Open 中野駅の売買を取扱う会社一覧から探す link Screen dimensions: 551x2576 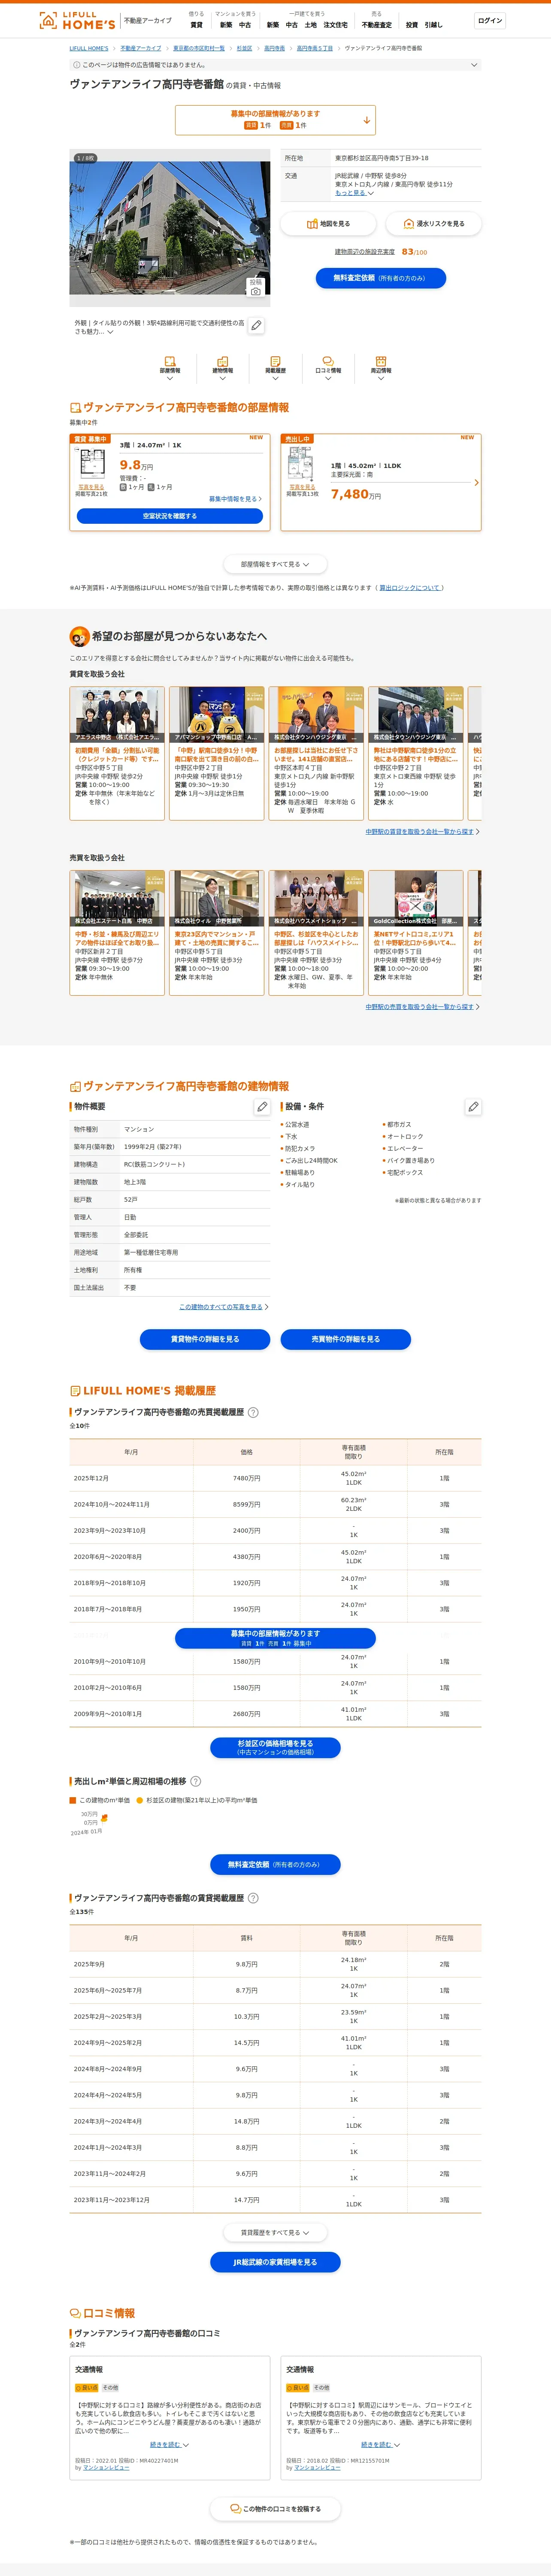click(421, 1007)
